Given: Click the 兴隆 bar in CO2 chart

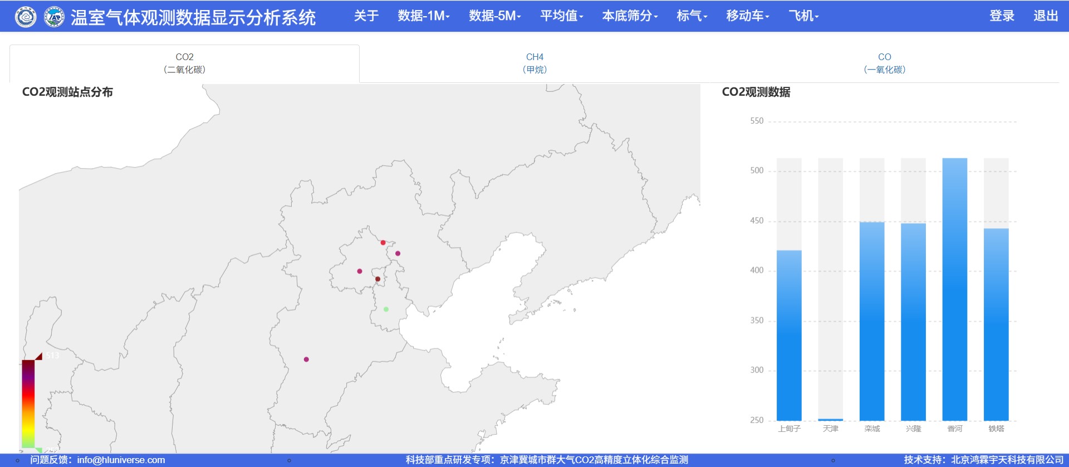Looking at the screenshot, I should (x=913, y=322).
